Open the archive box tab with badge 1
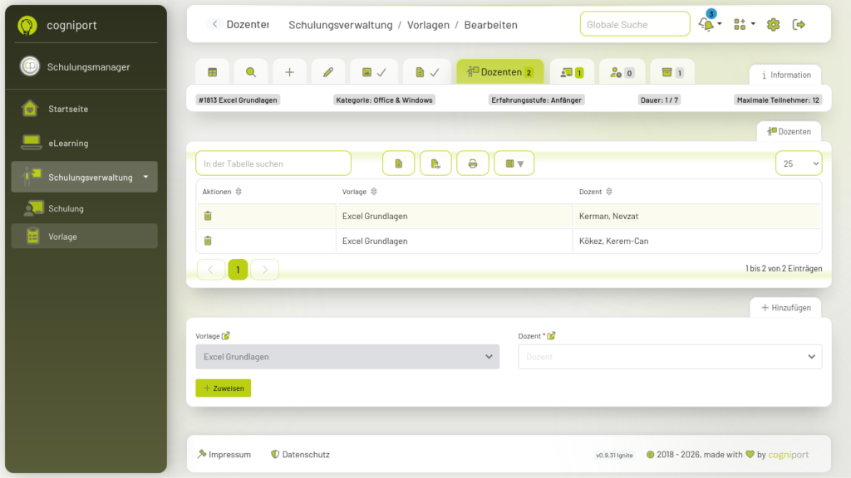The image size is (851, 478). pyautogui.click(x=671, y=72)
